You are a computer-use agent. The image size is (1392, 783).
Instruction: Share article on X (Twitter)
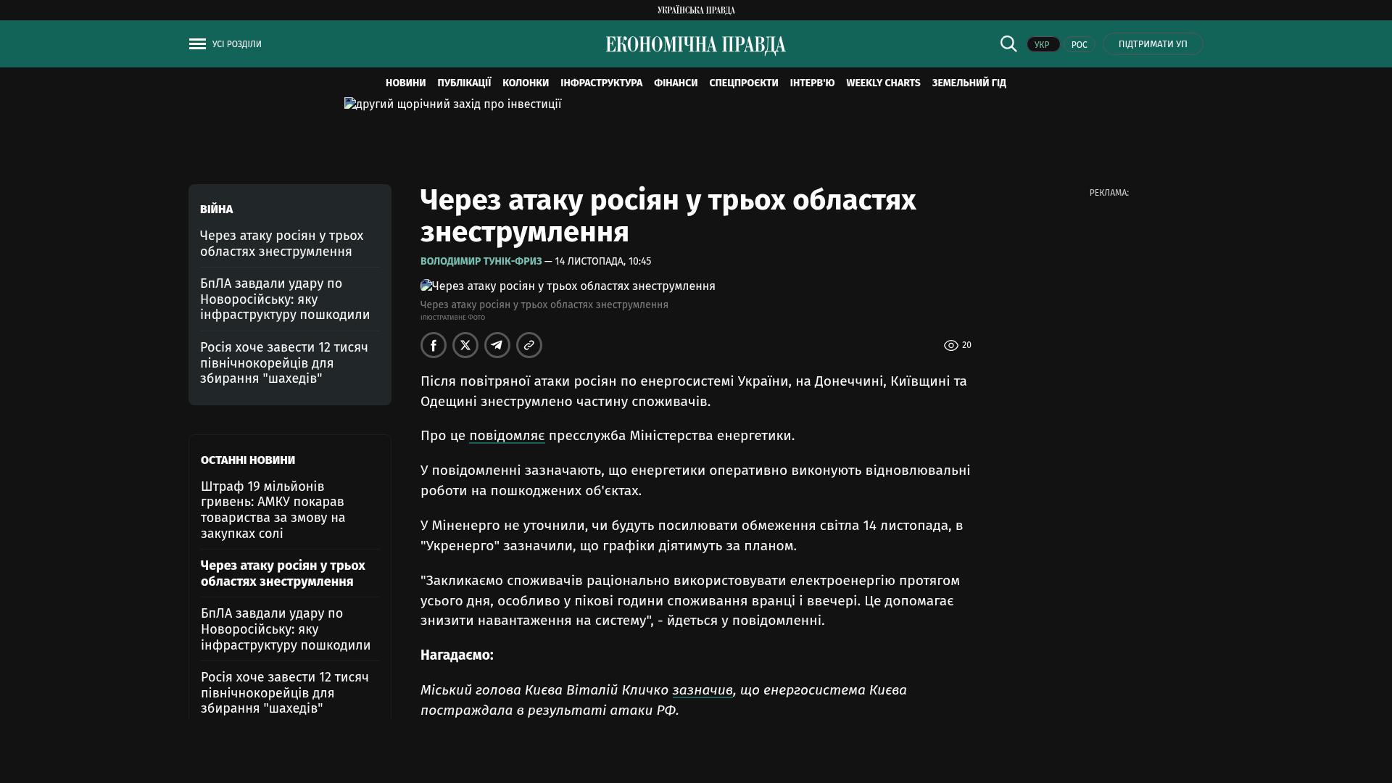click(x=465, y=345)
